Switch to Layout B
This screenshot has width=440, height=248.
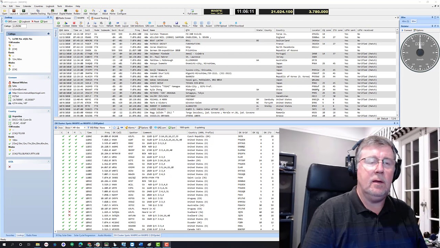23,12
